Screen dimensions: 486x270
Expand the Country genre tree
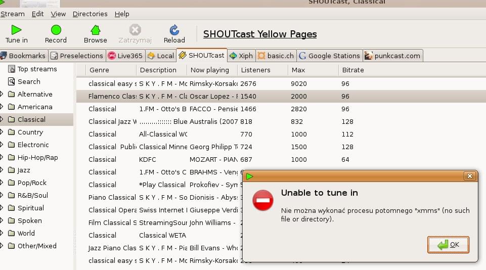(x=2, y=132)
